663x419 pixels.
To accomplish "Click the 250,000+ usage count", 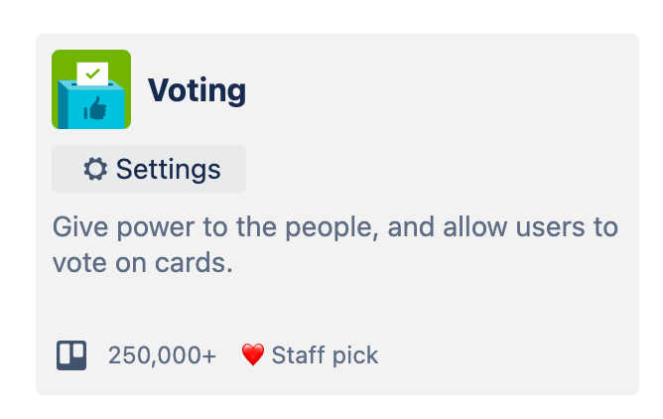I will click(163, 355).
